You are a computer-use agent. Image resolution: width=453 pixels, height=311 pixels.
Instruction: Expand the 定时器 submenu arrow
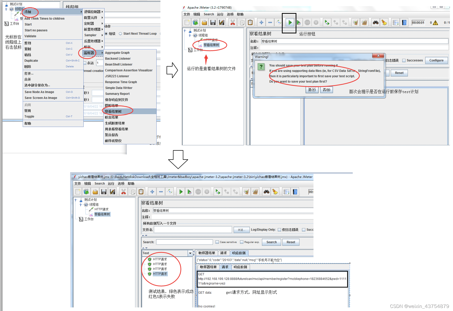102,23
